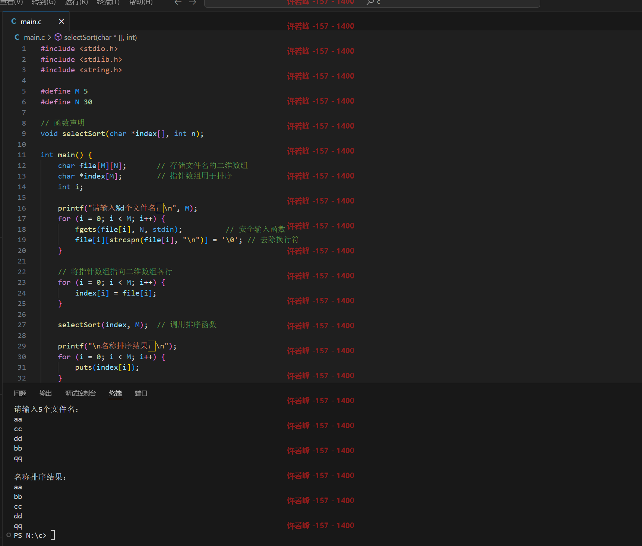Image resolution: width=642 pixels, height=546 pixels.
Task: Click the strcspn statement on line 19
Action: [x=159, y=240]
